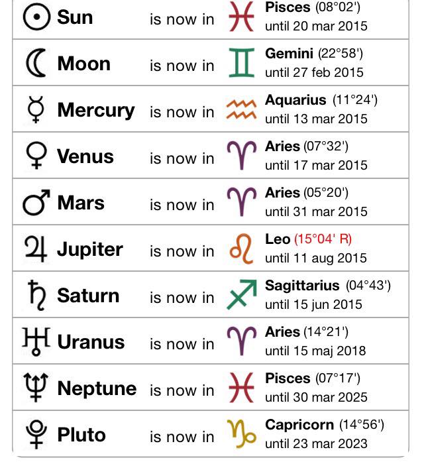Select the Mars symbol icon
This screenshot has height=462, width=424.
click(36, 202)
